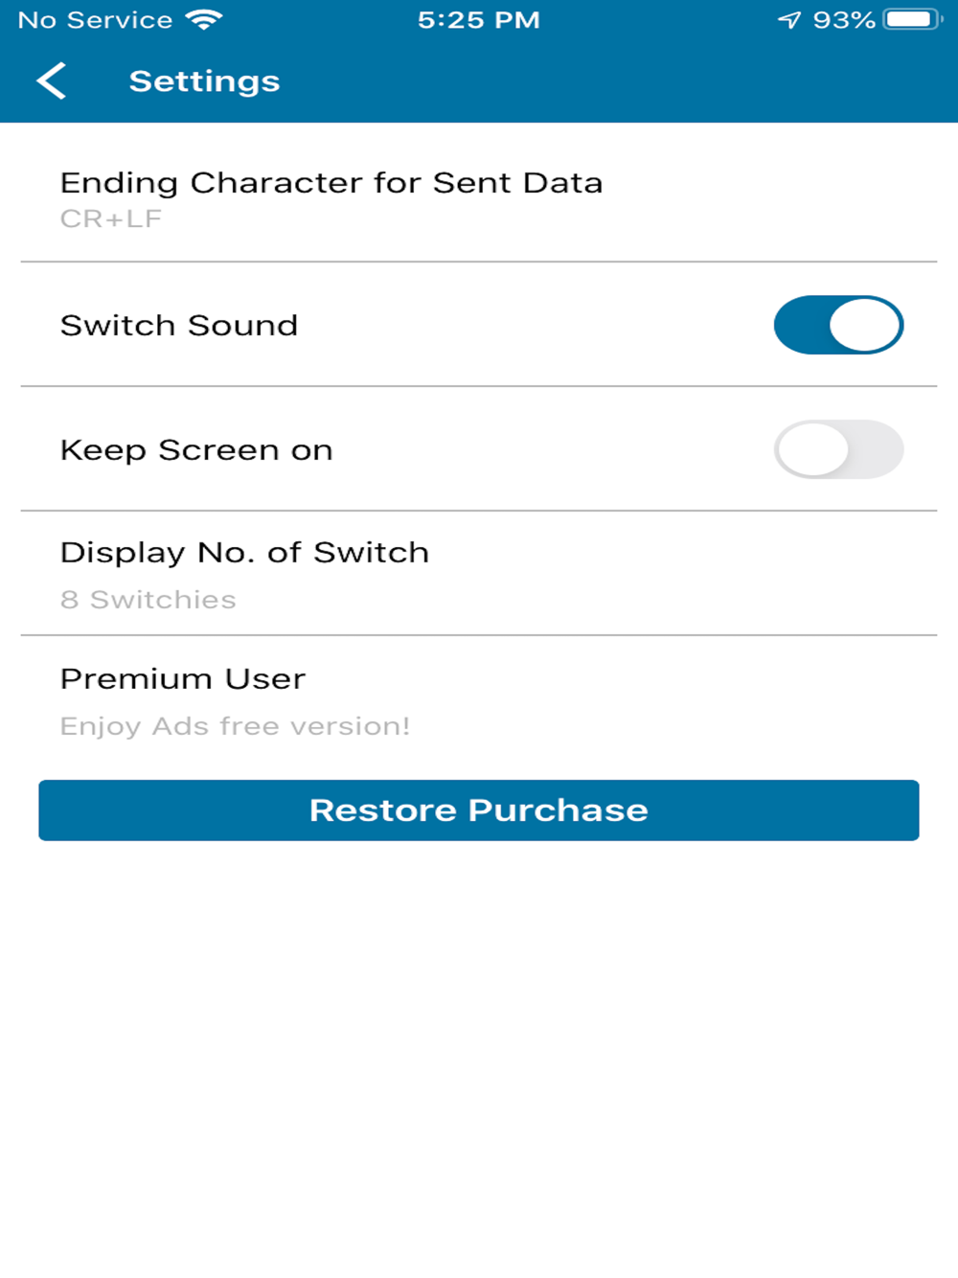Click the location services arrow icon

pos(788,20)
